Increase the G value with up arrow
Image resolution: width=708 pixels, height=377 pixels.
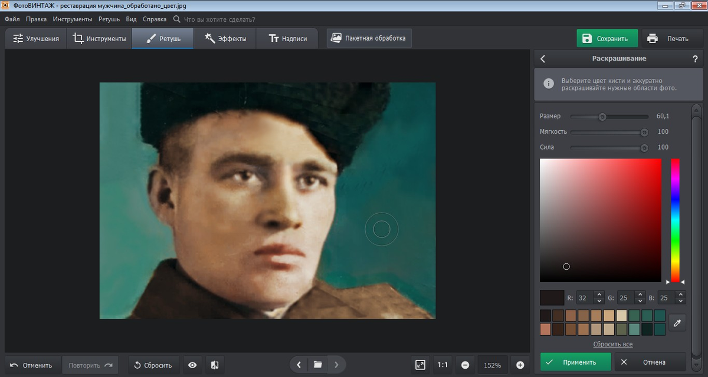640,295
